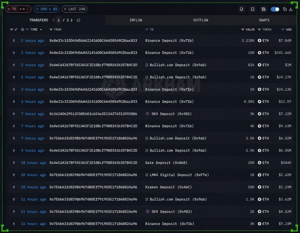The width and height of the screenshot is (300, 233).
Task: Open the FROM column filter
Action: point(51,30)
